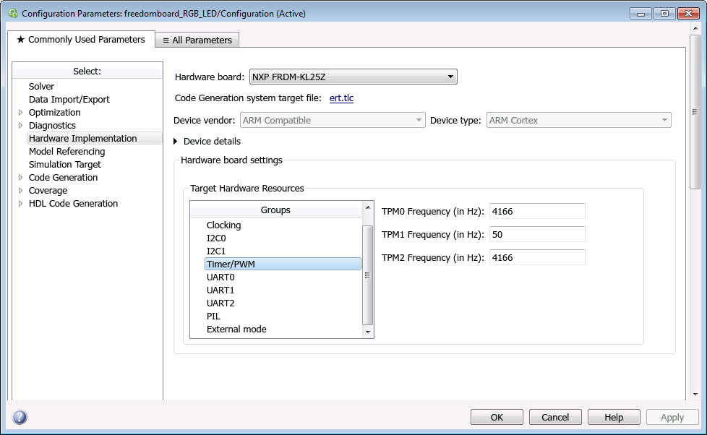This screenshot has width=707, height=435.
Task: Select UART0 in the Groups list
Action: 220,277
